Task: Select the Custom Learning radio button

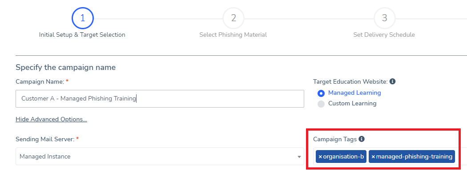Action: pyautogui.click(x=321, y=104)
